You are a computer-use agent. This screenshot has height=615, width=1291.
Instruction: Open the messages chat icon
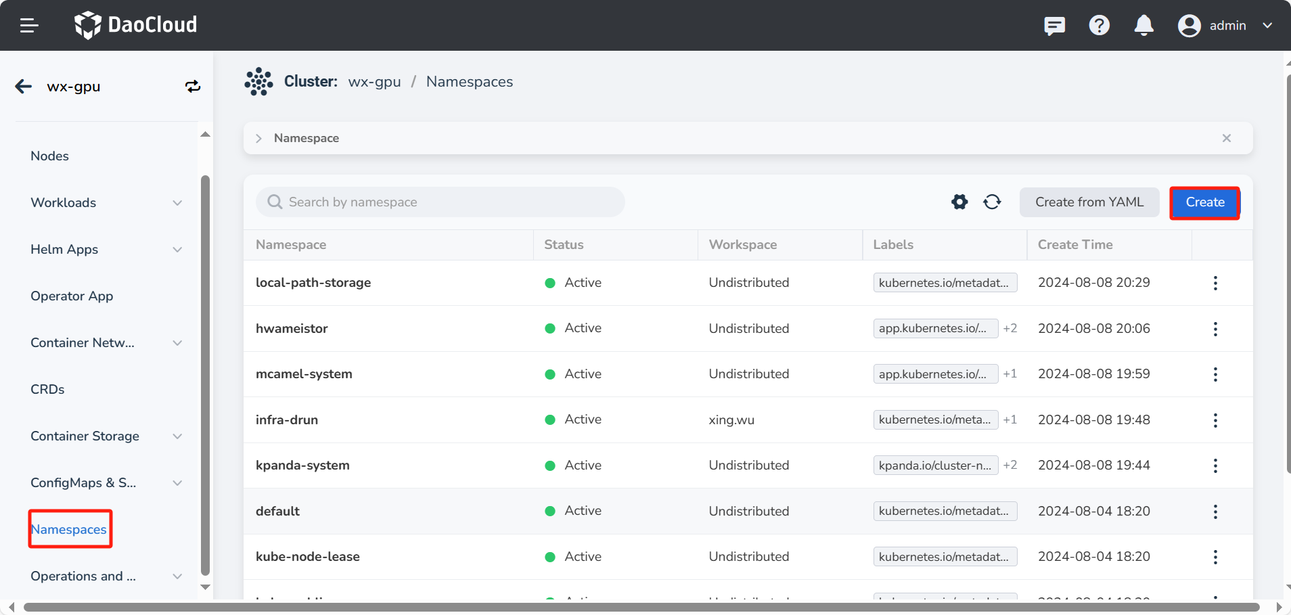point(1054,26)
